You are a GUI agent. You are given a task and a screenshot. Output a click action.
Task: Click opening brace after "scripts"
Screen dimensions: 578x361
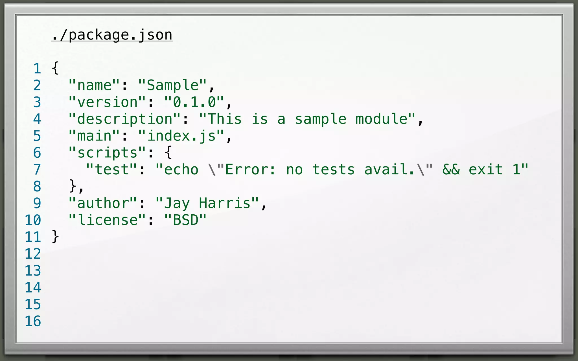tap(168, 152)
